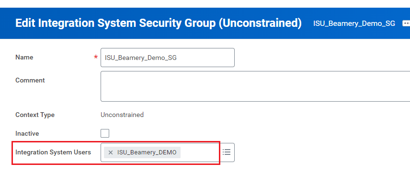The image size is (410, 187).
Task: Remove the ISU_Beamery_DEMO chip with its X
Action: click(111, 152)
